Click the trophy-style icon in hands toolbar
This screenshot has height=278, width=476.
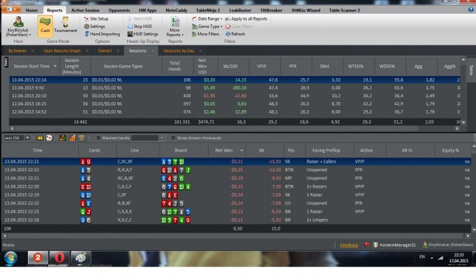click(x=82, y=138)
